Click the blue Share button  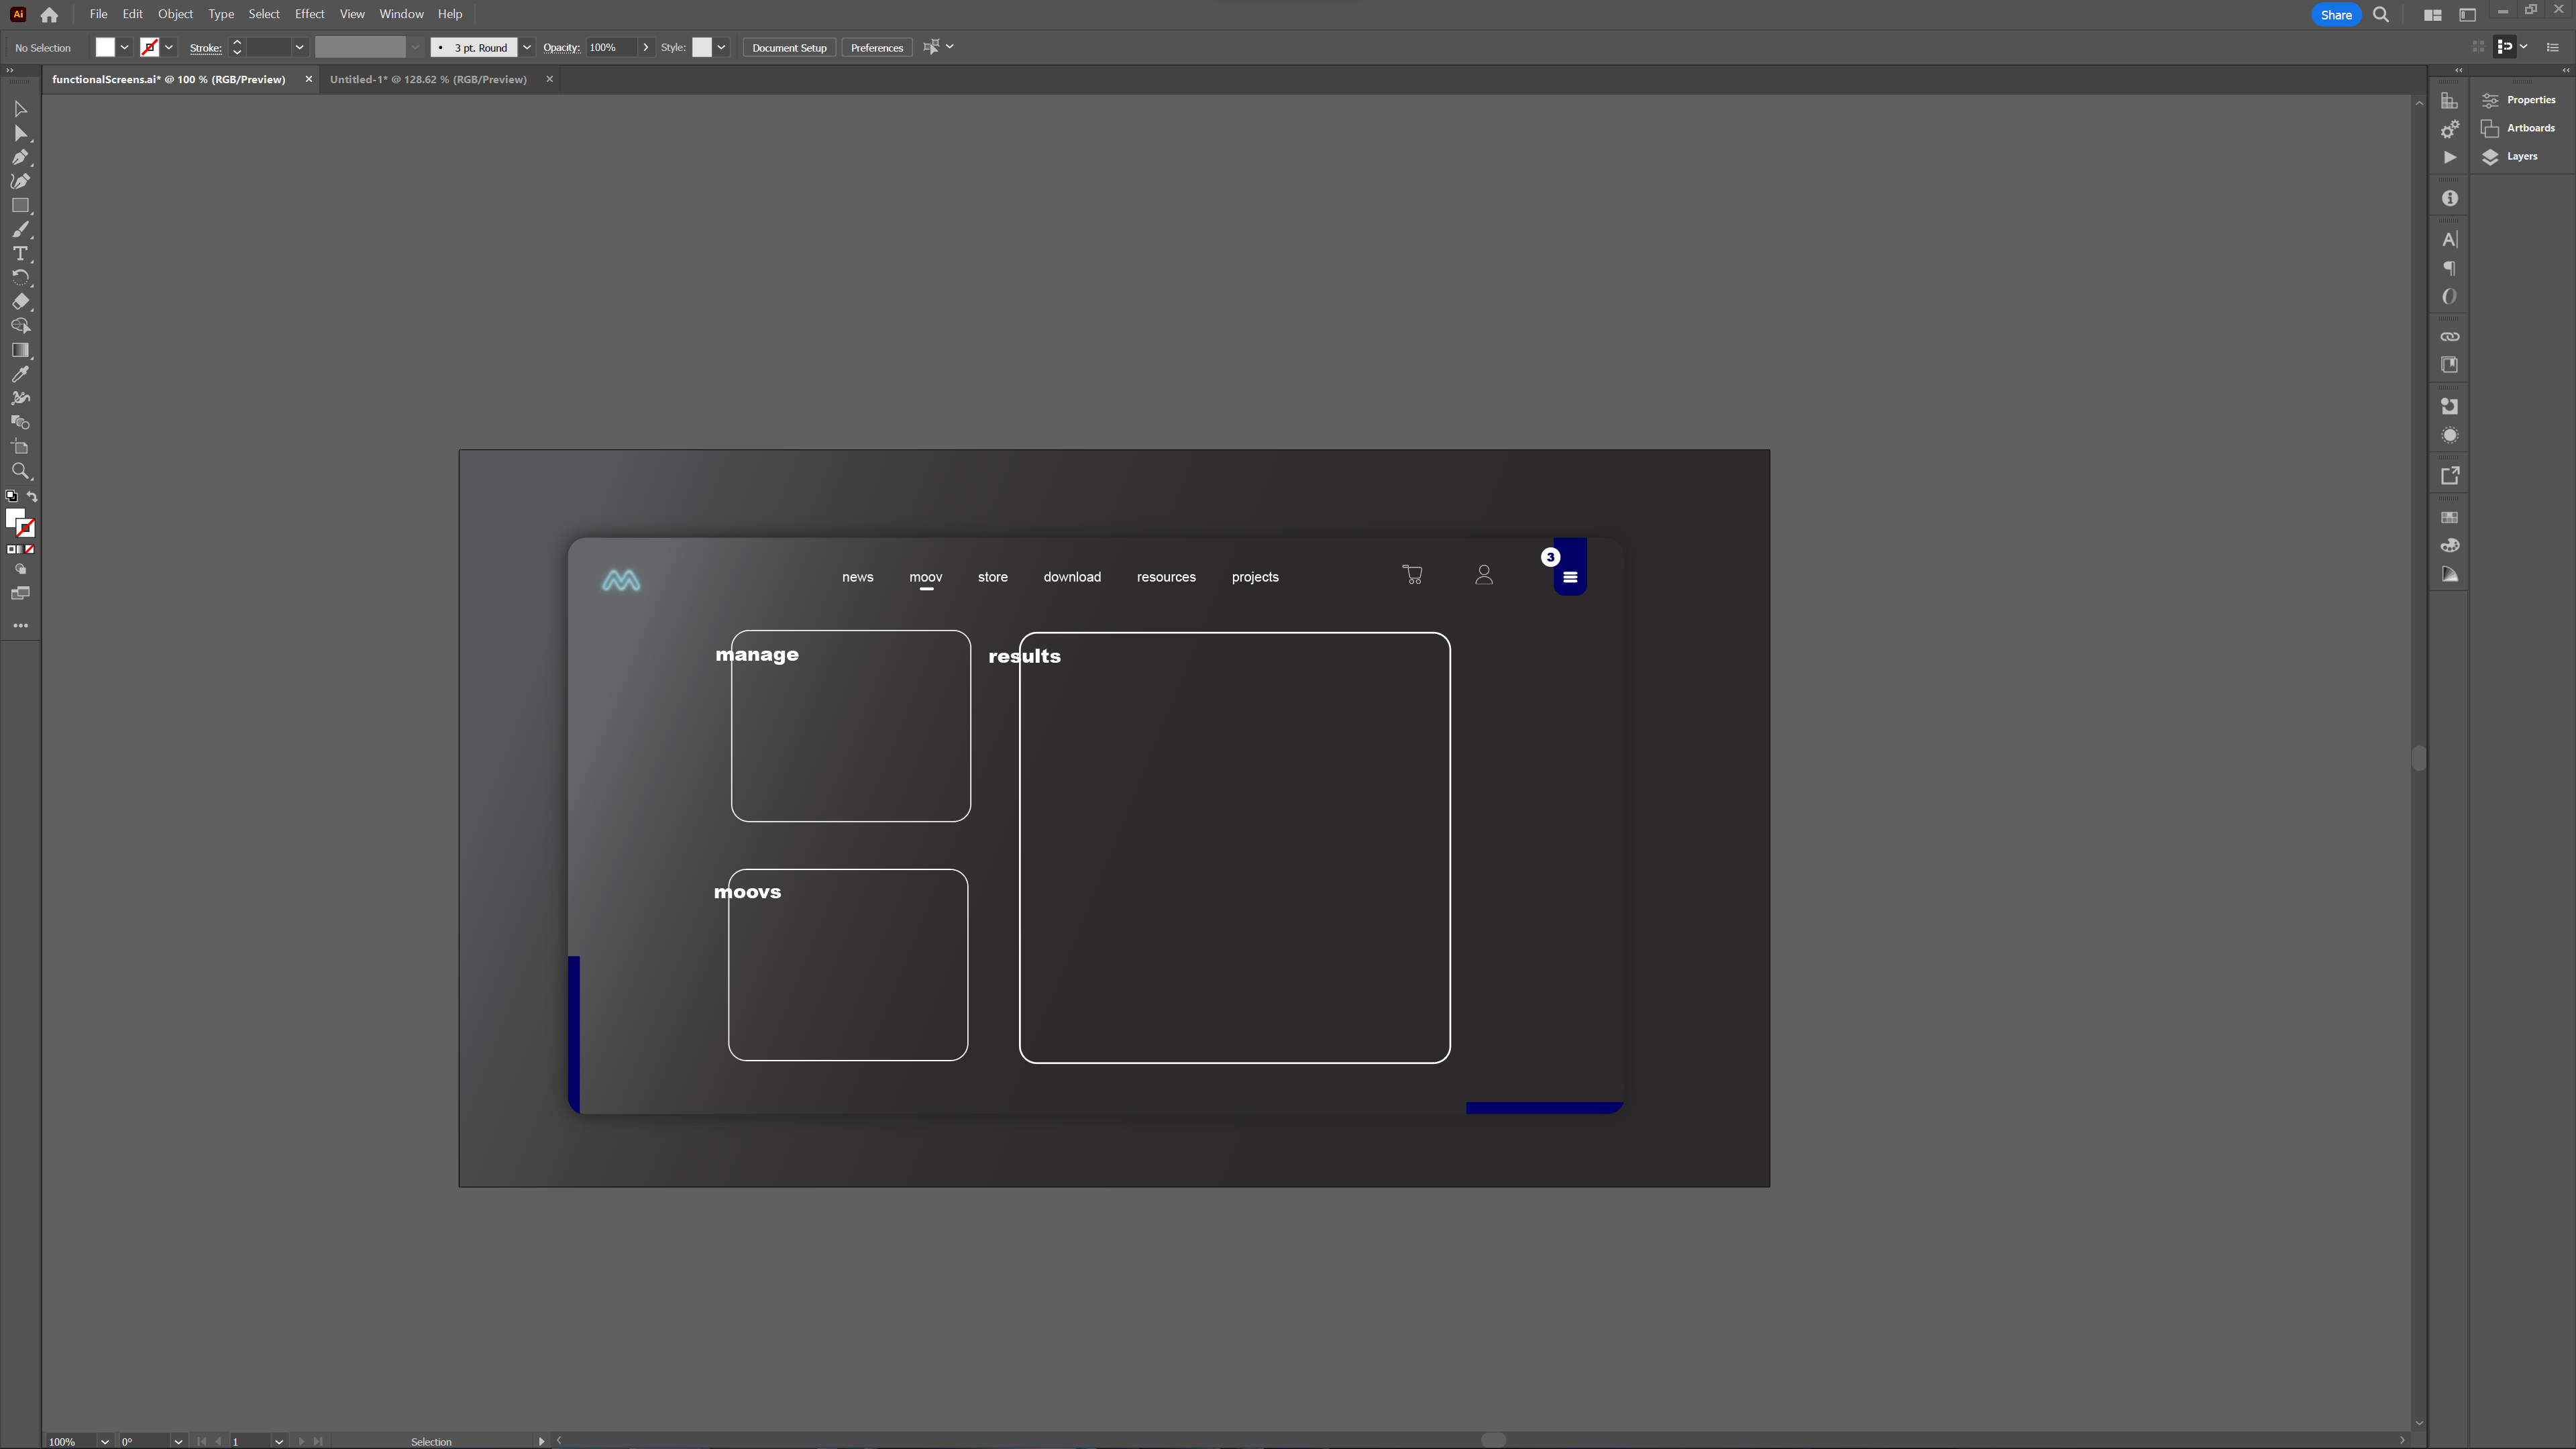[x=2336, y=15]
